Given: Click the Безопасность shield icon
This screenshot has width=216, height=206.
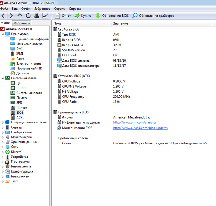Looking at the screenshot, I should point(7,166).
